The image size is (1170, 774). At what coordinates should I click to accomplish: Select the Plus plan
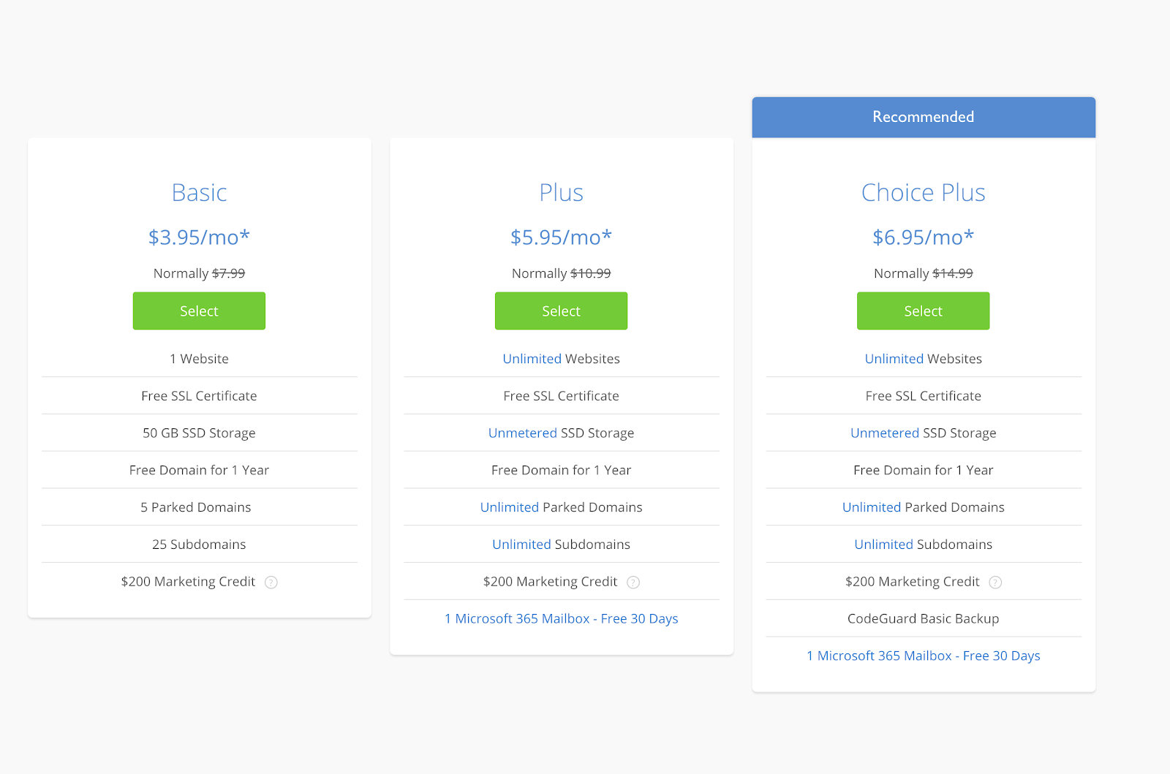tap(561, 311)
